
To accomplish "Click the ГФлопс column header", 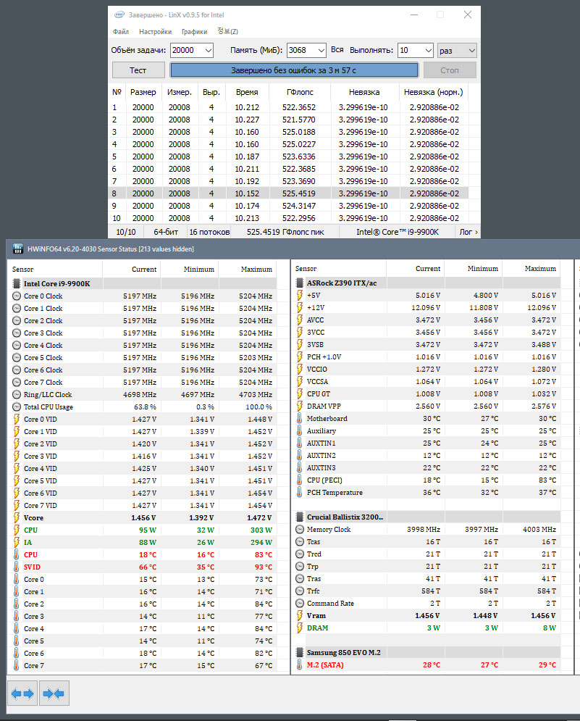I will coord(300,92).
